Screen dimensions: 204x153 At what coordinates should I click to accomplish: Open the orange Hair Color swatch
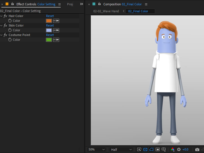pos(49,21)
